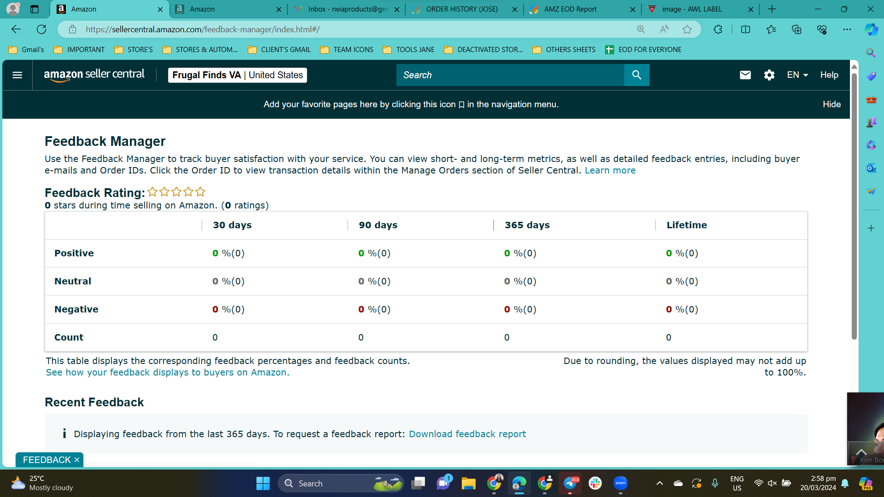This screenshot has width=884, height=497.
Task: Open the Favorites list icon
Action: pos(771,29)
